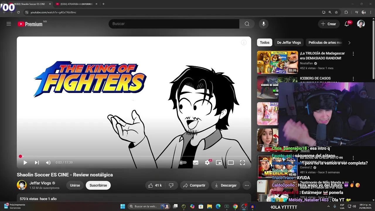375x211 pixels.
Task: Open the extensions puzzle icon
Action: coord(346,12)
